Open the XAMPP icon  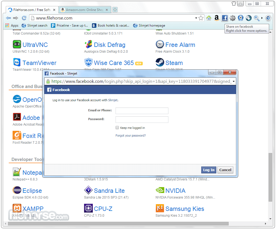(17, 208)
